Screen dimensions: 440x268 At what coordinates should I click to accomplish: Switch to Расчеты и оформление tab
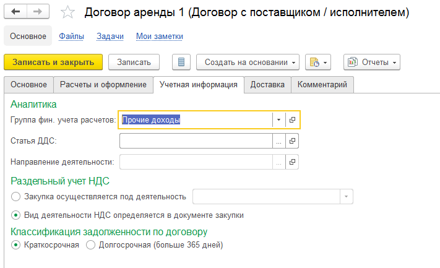(x=103, y=85)
